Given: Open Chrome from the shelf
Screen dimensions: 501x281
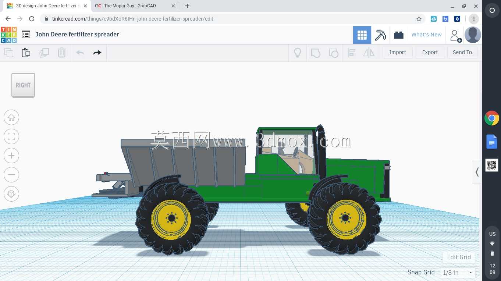Looking at the screenshot, I should (492, 118).
